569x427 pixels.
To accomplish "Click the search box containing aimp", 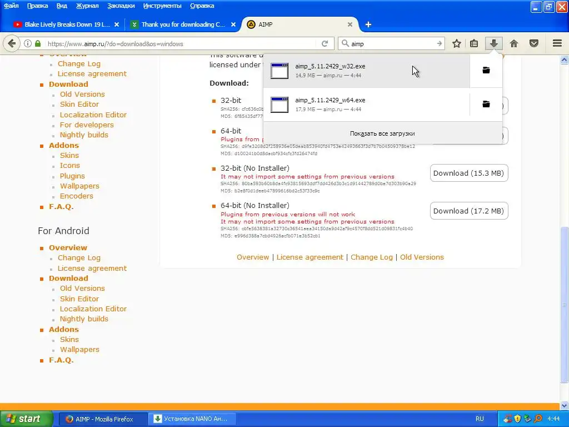I will coord(390,43).
